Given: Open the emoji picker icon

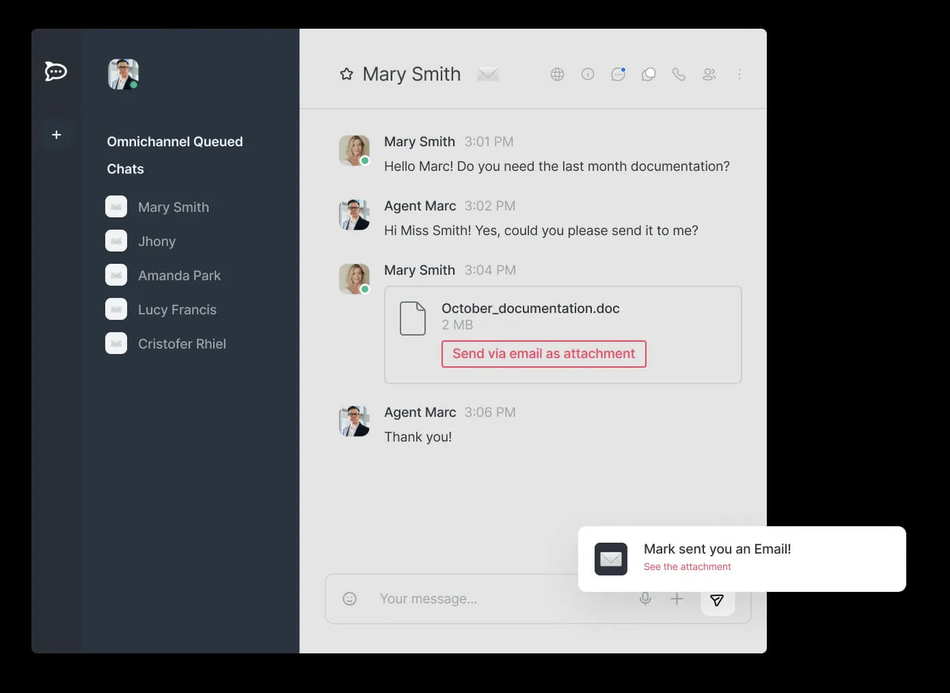Looking at the screenshot, I should 349,599.
